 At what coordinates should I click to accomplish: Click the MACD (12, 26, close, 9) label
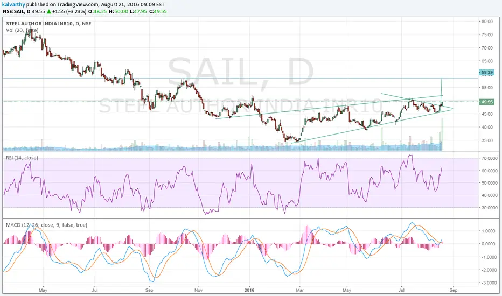(46, 225)
